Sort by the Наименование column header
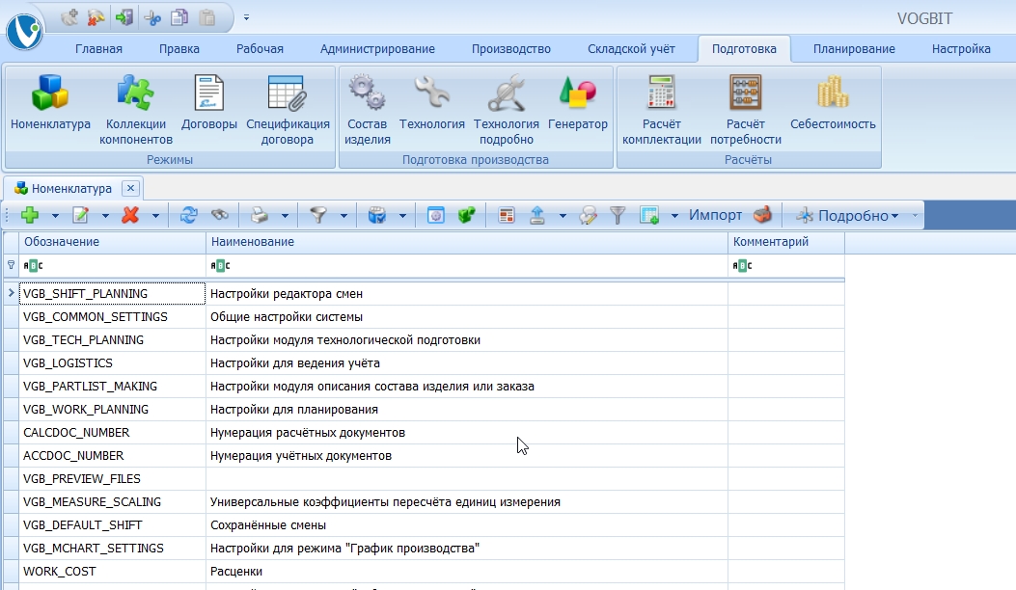 (467, 242)
